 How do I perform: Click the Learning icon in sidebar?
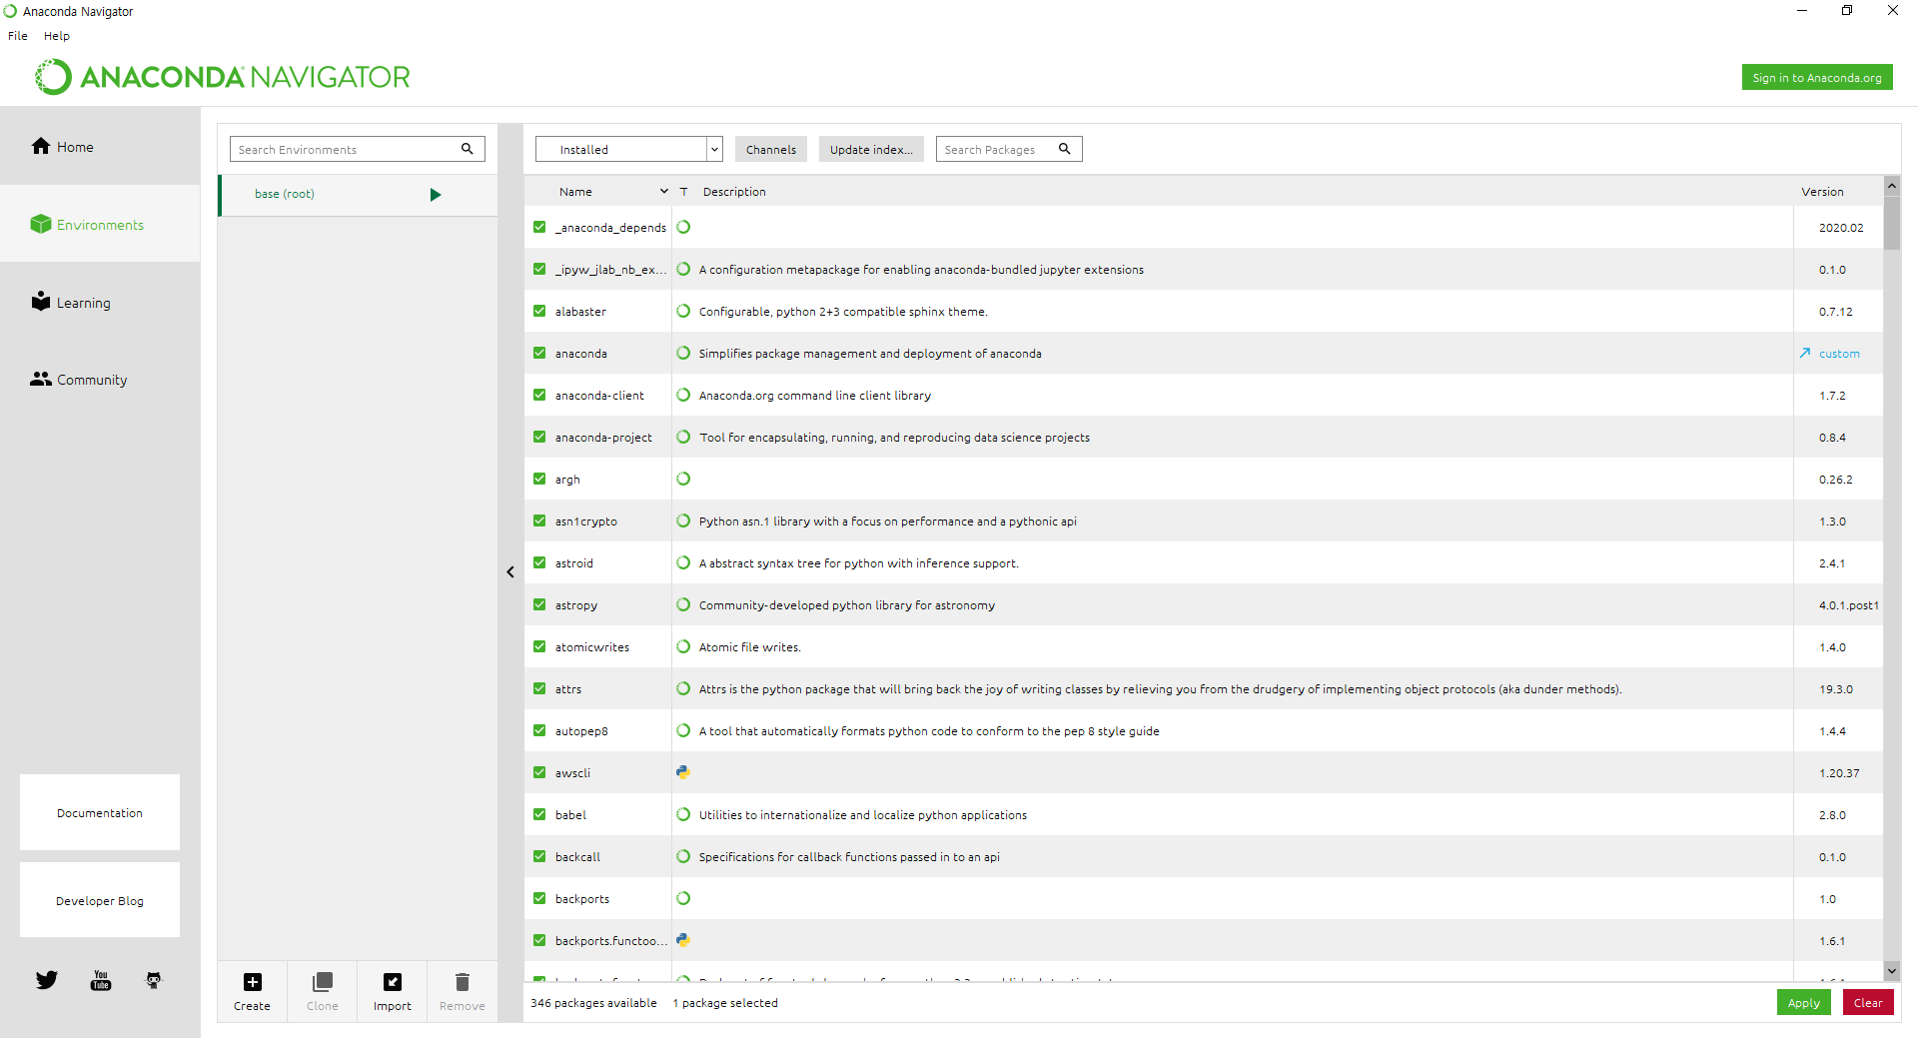[x=40, y=301]
